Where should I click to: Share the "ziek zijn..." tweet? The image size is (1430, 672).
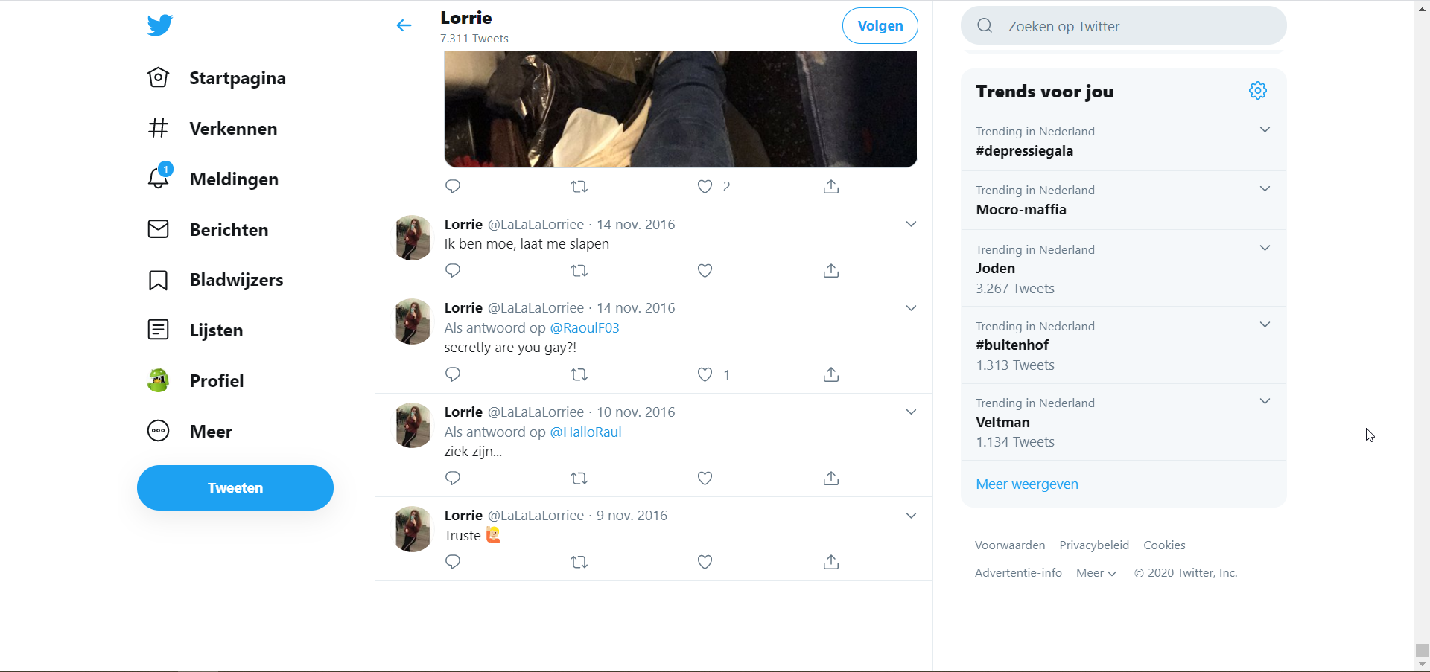[831, 479]
